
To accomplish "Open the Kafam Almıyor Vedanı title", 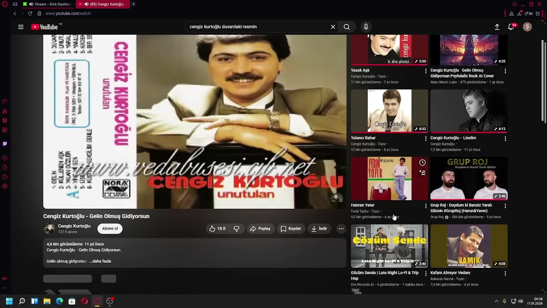I will (450, 273).
